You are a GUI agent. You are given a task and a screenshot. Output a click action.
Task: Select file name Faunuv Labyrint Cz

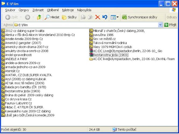19,103
